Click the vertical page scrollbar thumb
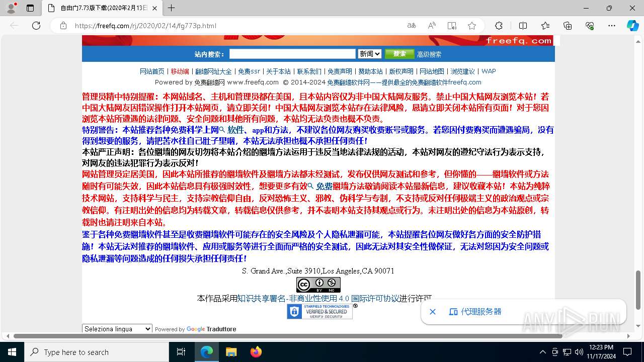The image size is (644, 362). point(638,291)
